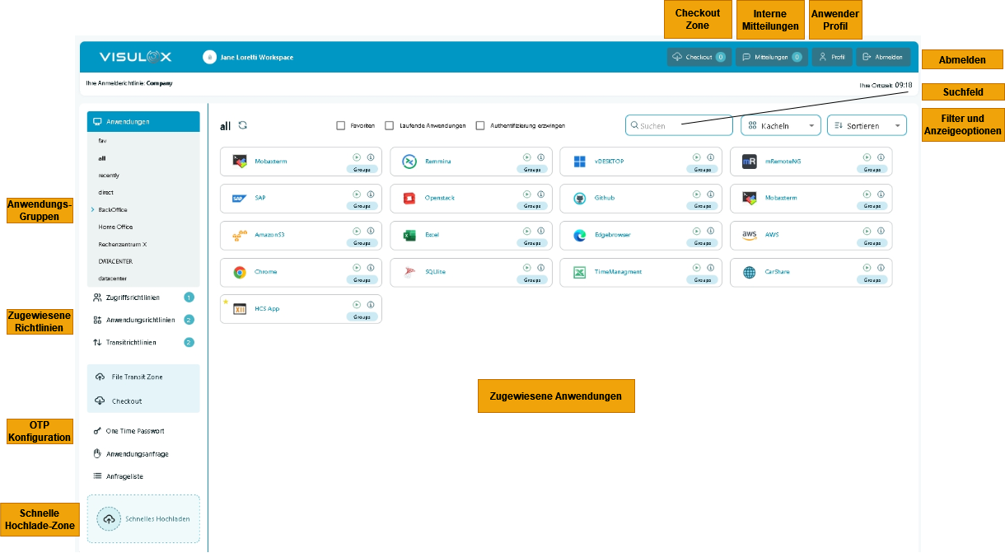1005x553 pixels.
Task: Select Zugriffsrichtlinien in the sidebar
Action: [133, 298]
